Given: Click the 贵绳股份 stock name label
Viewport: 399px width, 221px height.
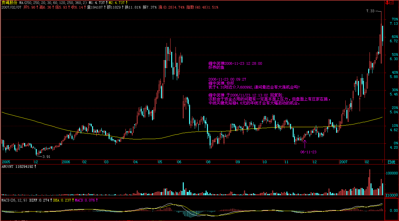Looking at the screenshot, I should [9, 2].
